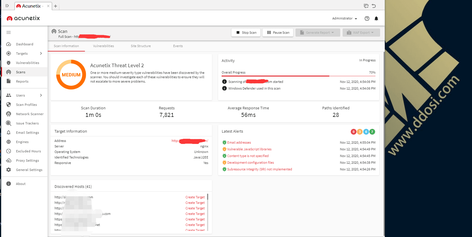Open Network Scanner in the sidebar
The width and height of the screenshot is (472, 237).
tap(24, 114)
